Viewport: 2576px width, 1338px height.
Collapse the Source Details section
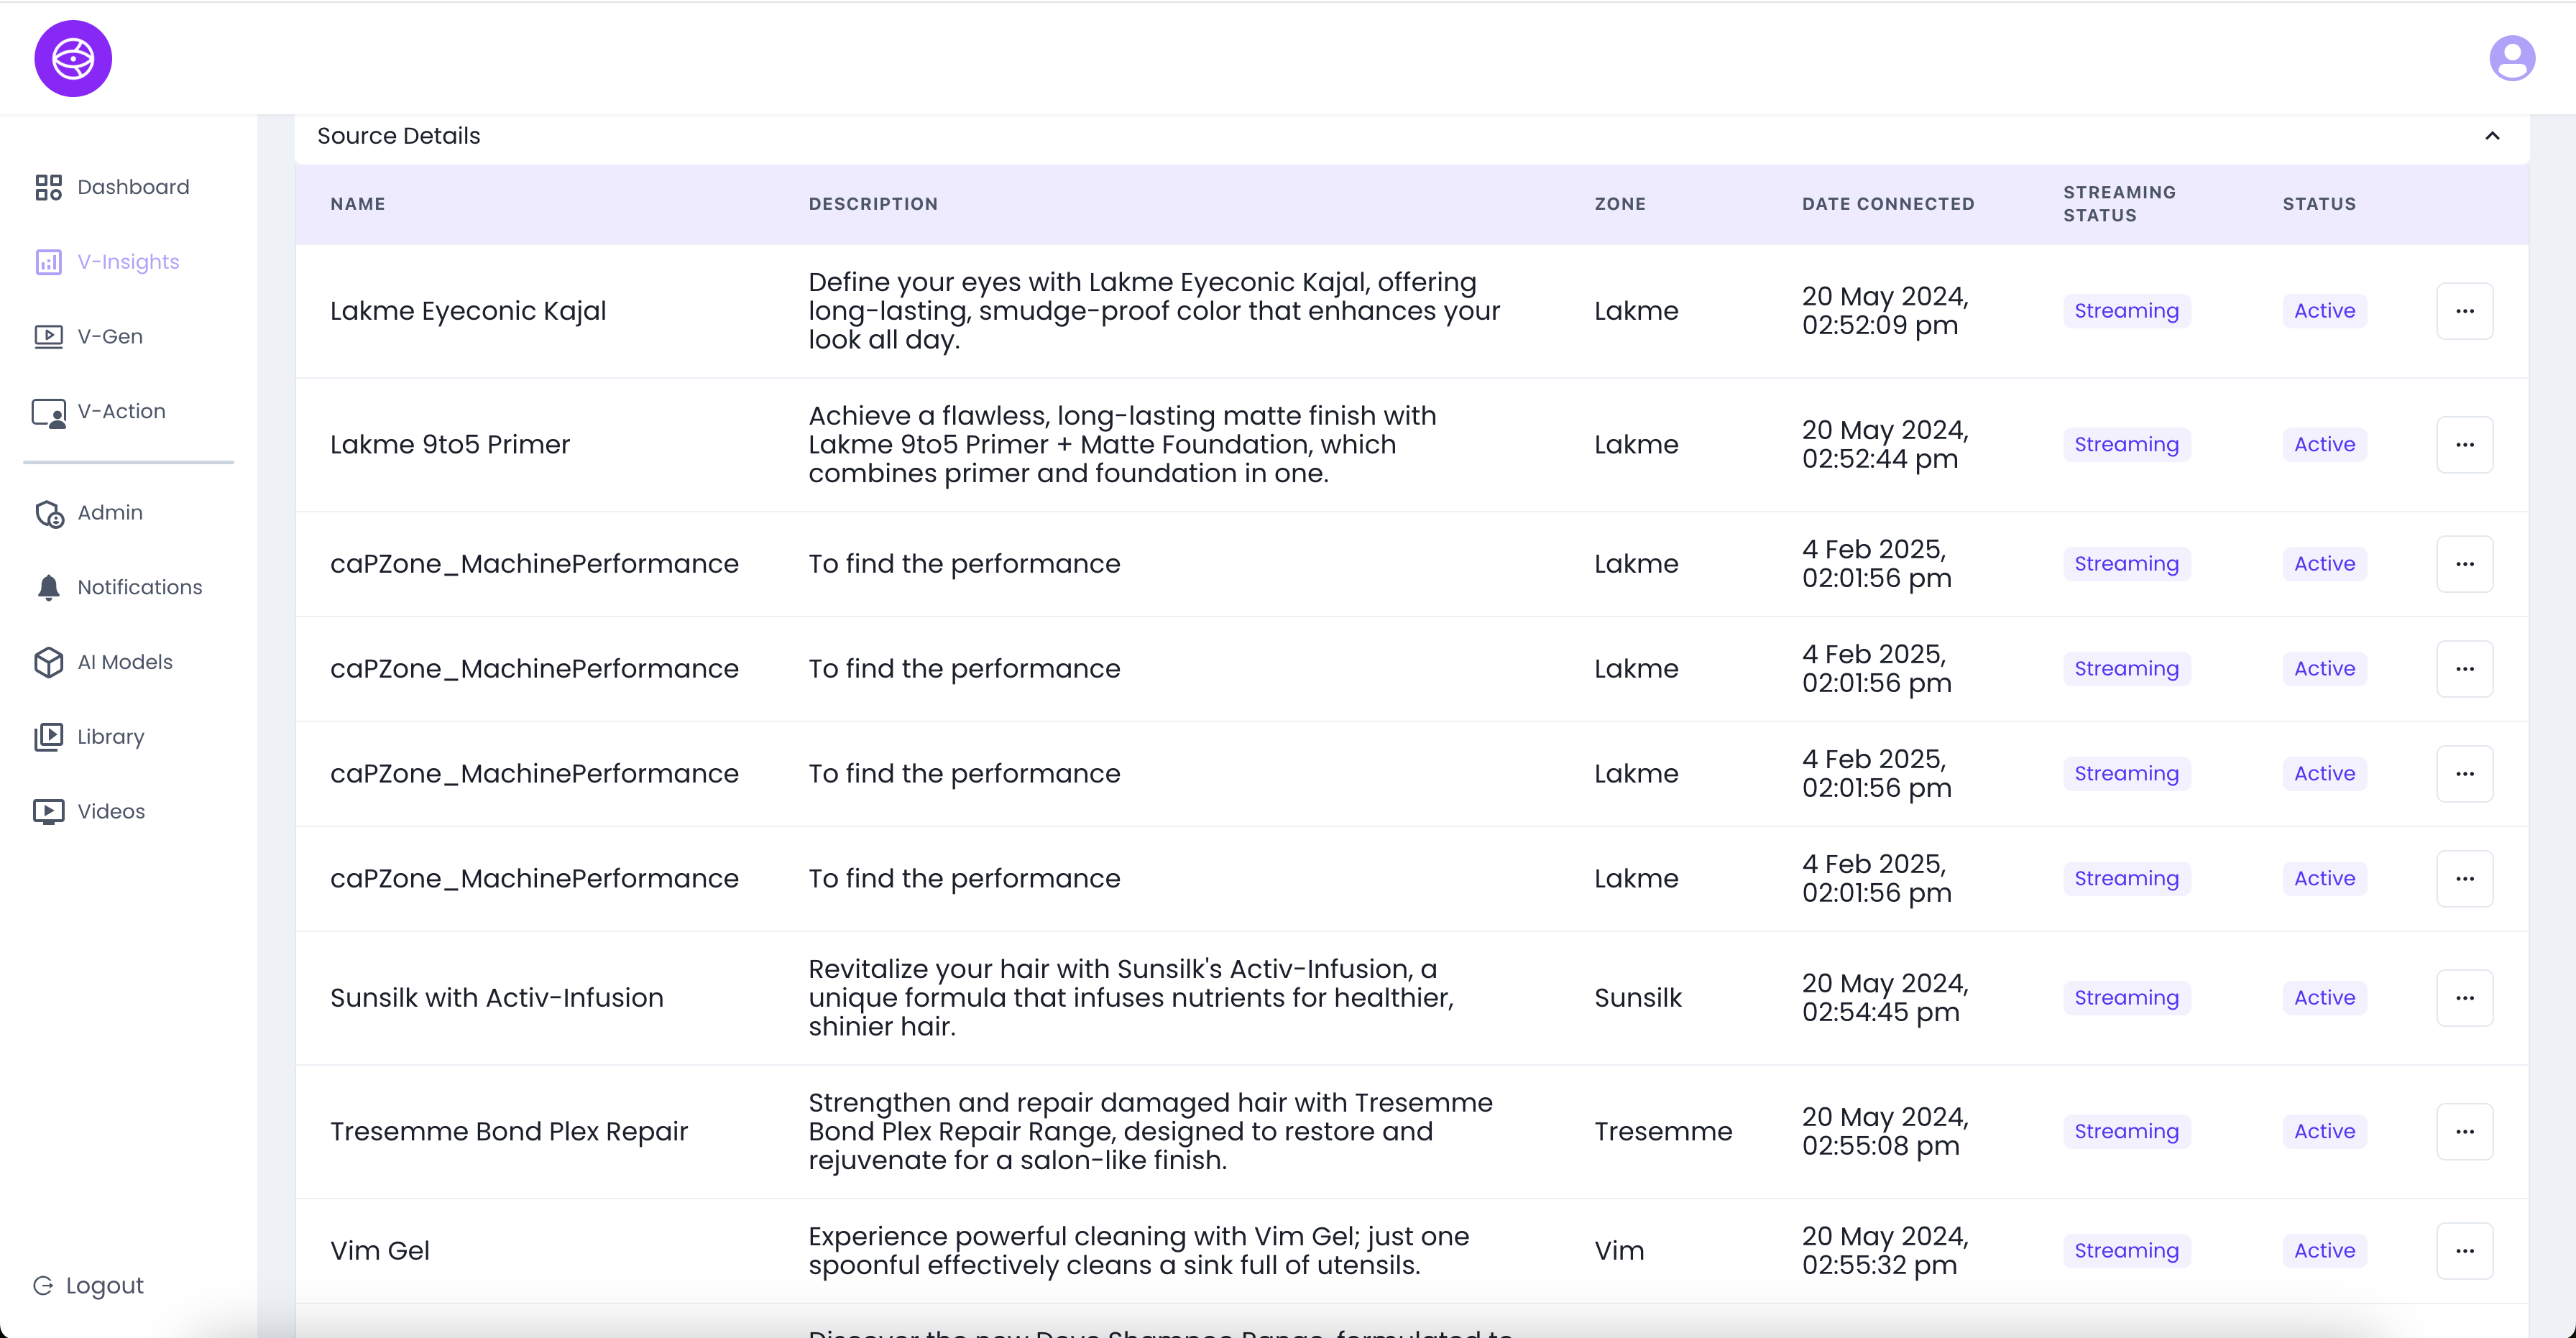pyautogui.click(x=2492, y=136)
